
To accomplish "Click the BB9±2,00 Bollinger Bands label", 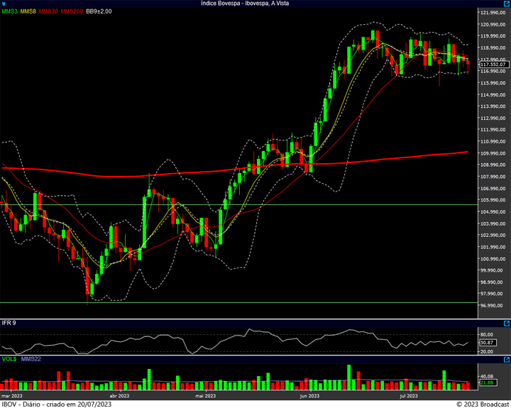I will [99, 12].
